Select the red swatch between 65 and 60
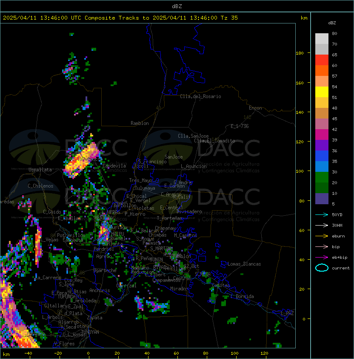Viewport: 354px width, 359px height. pos(322,60)
